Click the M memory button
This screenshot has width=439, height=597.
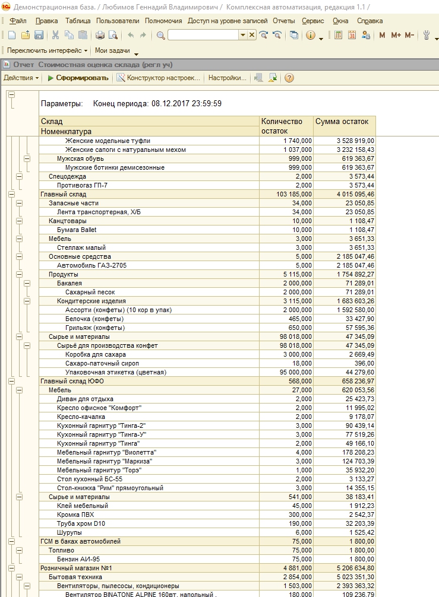pos(382,36)
